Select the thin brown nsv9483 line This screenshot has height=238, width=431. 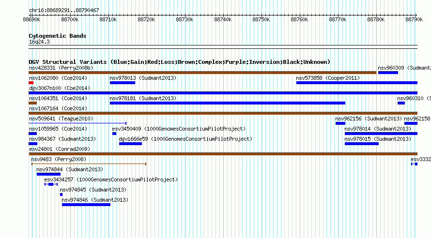[89, 164]
